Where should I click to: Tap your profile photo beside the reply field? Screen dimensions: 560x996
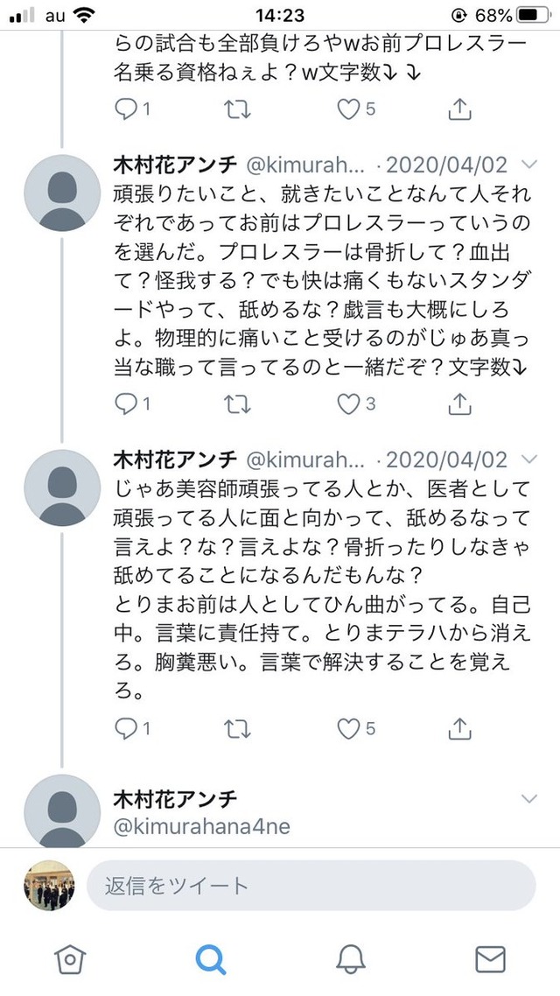[x=49, y=886]
